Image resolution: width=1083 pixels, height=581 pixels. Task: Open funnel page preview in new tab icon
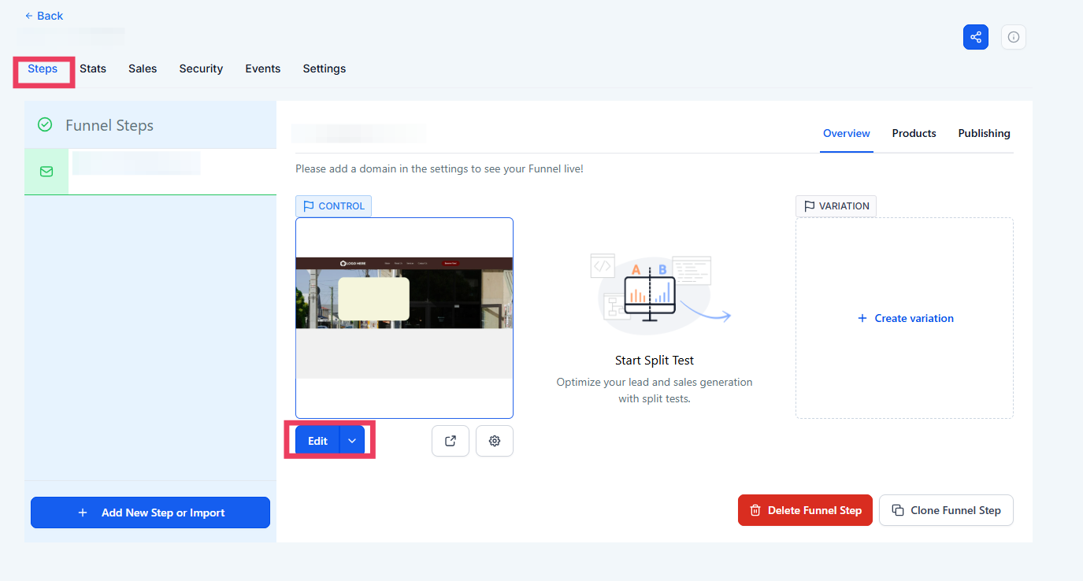(x=451, y=441)
